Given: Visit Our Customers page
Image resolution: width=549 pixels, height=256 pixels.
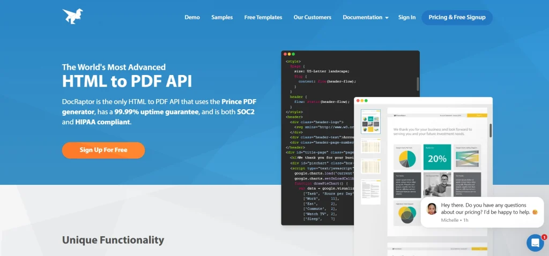Looking at the screenshot, I should click(x=313, y=17).
